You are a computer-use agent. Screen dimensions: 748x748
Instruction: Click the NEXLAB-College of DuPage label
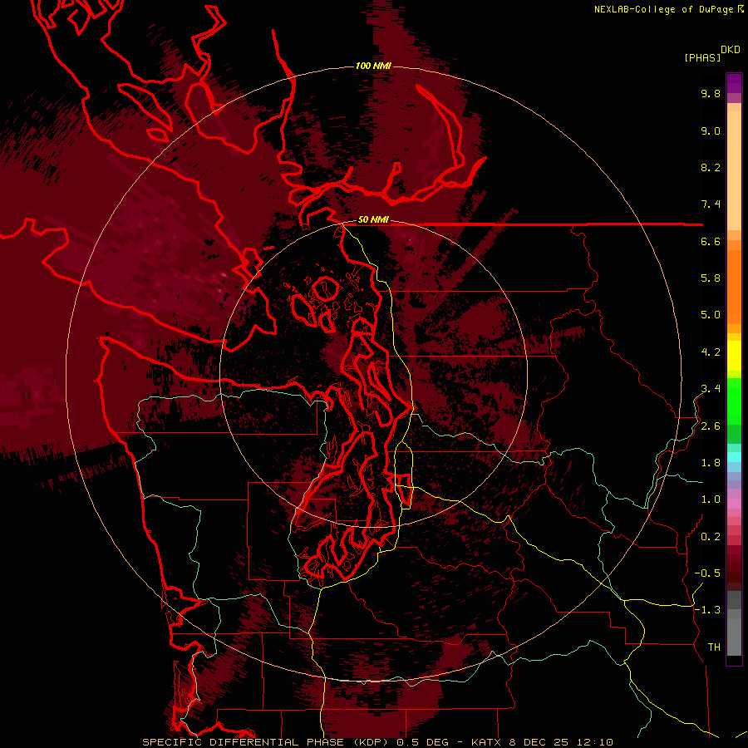pos(664,9)
